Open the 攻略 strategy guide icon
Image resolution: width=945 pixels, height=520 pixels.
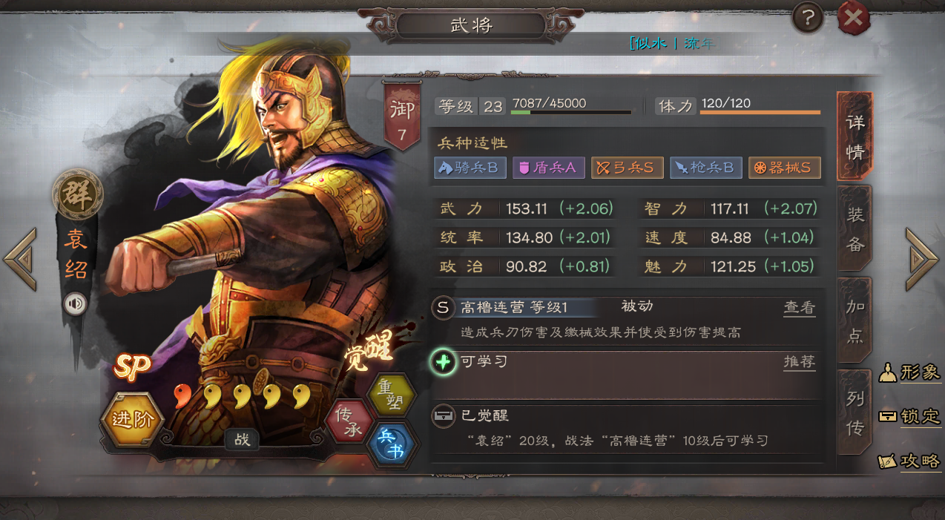click(909, 461)
